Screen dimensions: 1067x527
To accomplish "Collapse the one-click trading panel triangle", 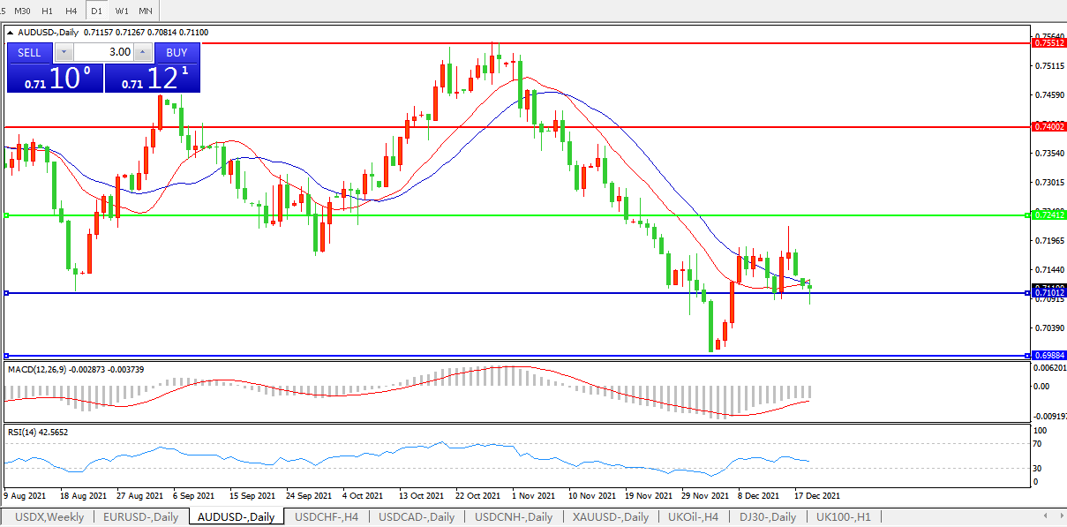I will click(11, 32).
